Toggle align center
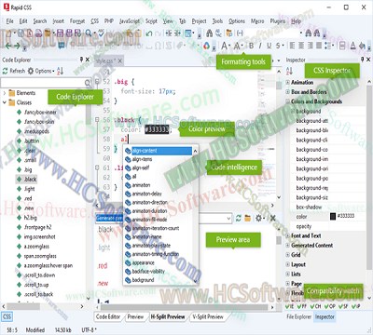This screenshot has height=335, width=373. click(x=301, y=46)
